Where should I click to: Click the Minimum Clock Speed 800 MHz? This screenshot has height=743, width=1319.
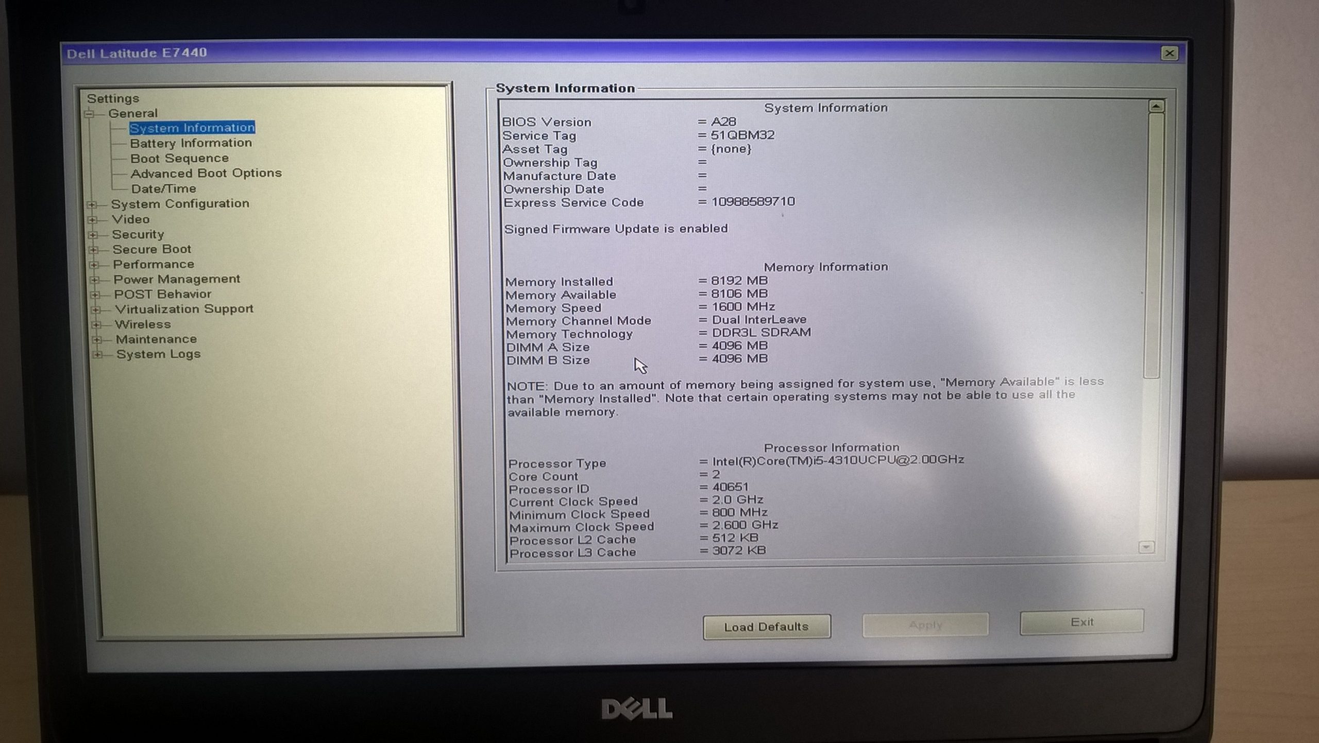coord(740,512)
